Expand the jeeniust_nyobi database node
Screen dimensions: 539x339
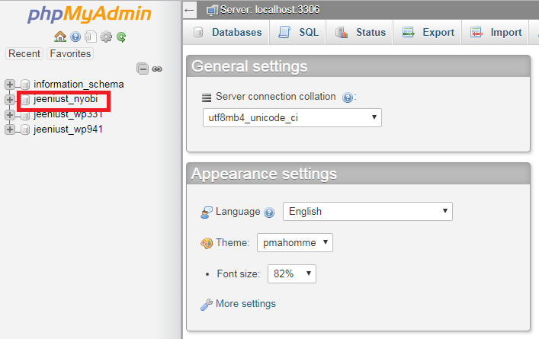point(10,100)
